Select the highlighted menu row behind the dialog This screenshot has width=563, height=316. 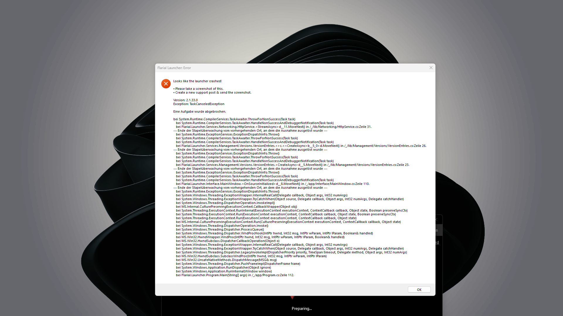click(x=438, y=230)
